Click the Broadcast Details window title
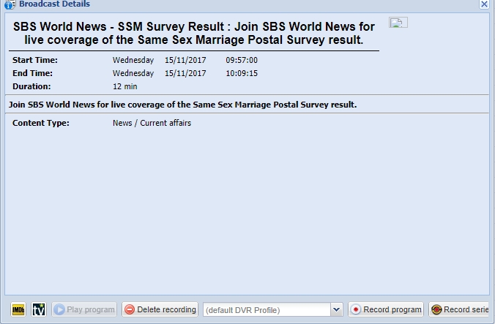 point(55,4)
